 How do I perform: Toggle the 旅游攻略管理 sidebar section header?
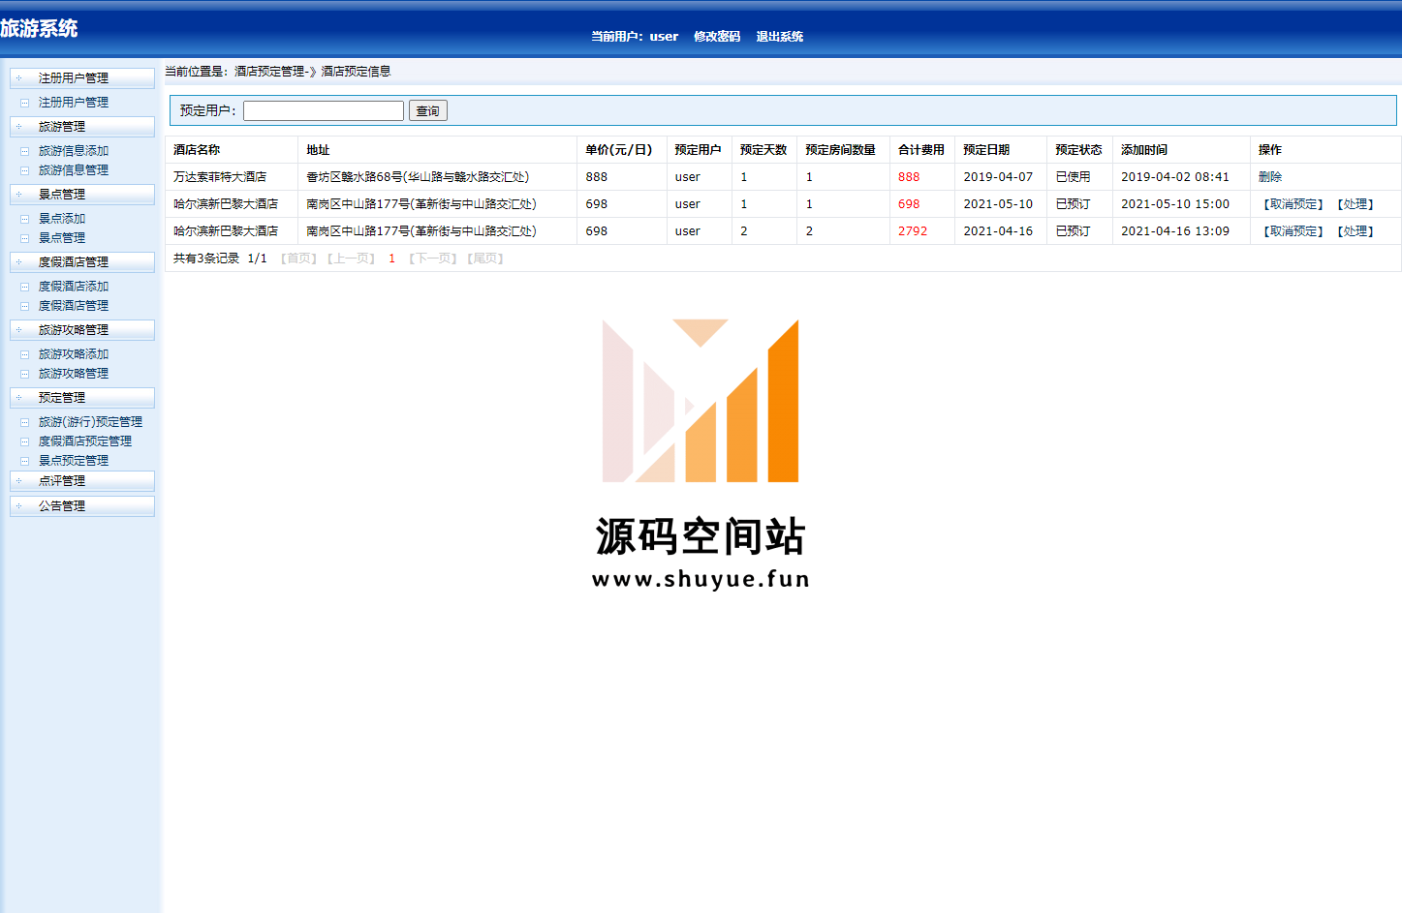pyautogui.click(x=82, y=330)
